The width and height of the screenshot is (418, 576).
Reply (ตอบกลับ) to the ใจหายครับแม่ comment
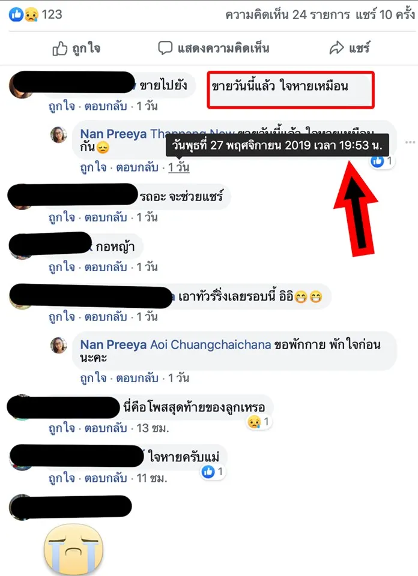[106, 478]
